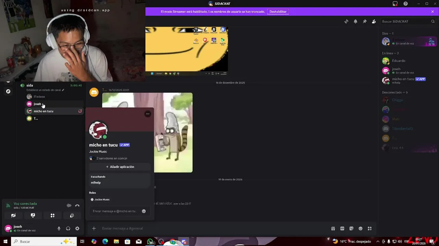Click the Voz conectada status text

[x=25, y=204]
